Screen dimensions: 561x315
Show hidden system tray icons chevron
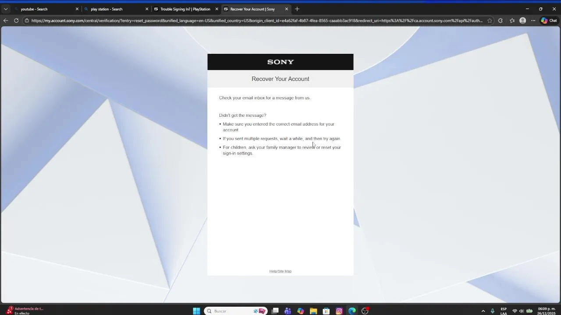(x=483, y=311)
